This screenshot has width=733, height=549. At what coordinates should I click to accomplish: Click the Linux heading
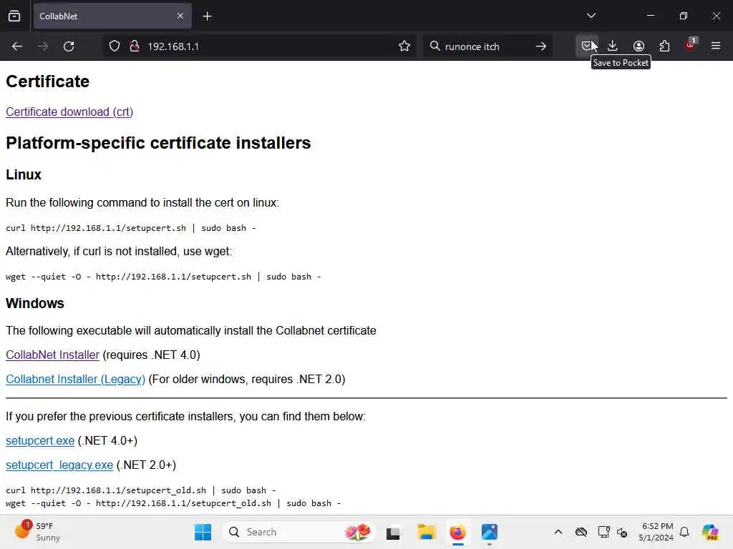click(x=24, y=174)
